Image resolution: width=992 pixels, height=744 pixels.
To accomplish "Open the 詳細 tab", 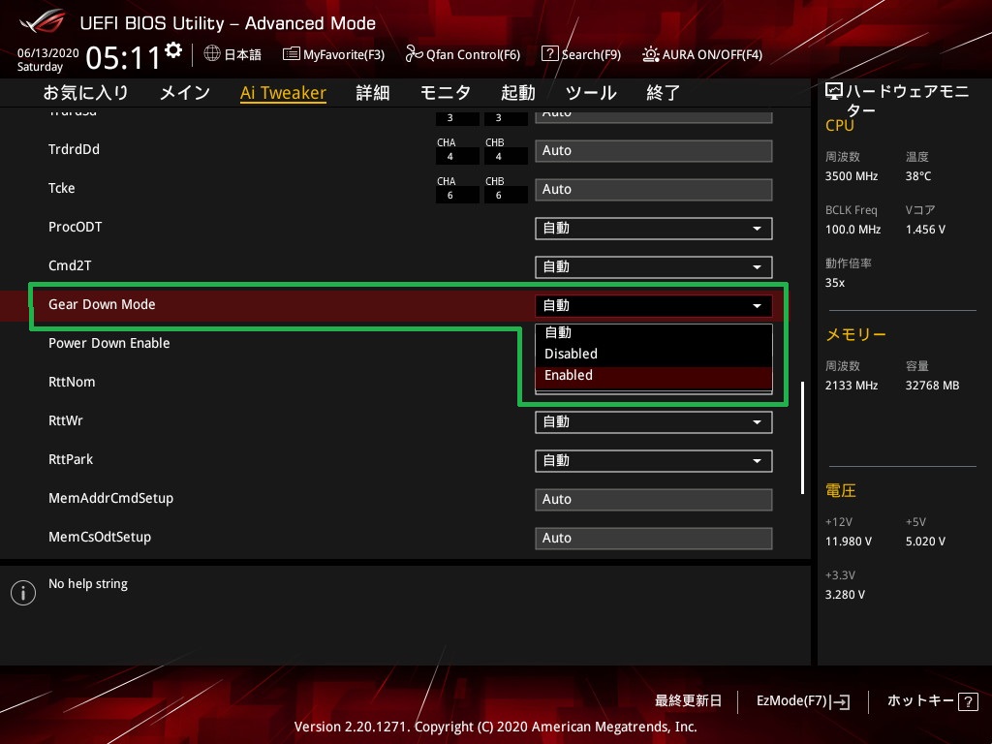I will click(373, 92).
